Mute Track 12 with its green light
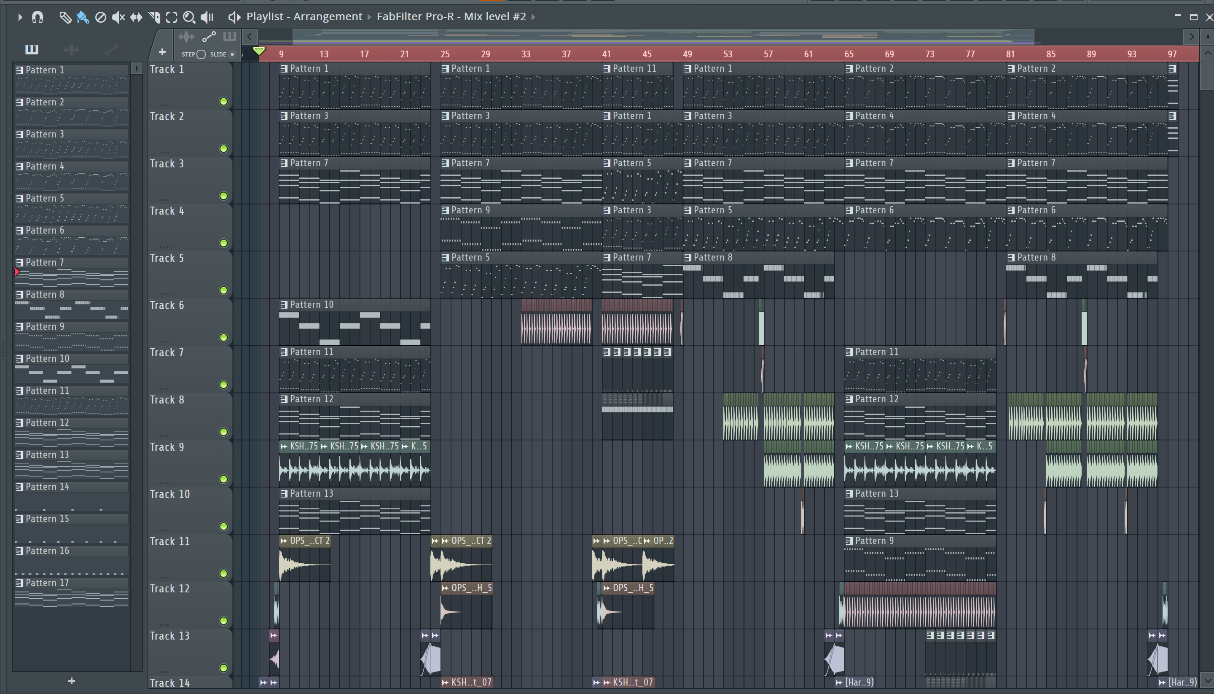 [x=223, y=621]
